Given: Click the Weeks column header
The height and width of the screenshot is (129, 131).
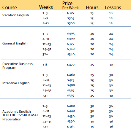Looking at the screenshot, I should [x=46, y=7].
